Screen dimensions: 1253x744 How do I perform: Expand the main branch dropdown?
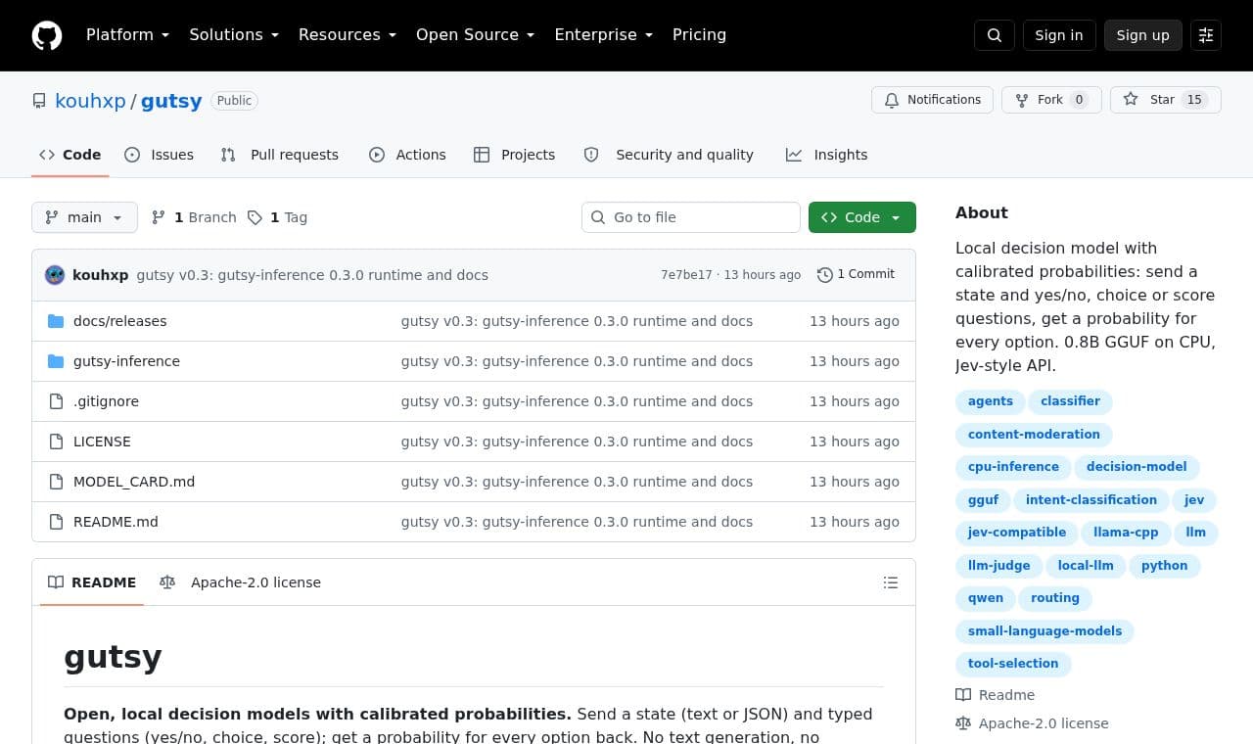point(84,217)
